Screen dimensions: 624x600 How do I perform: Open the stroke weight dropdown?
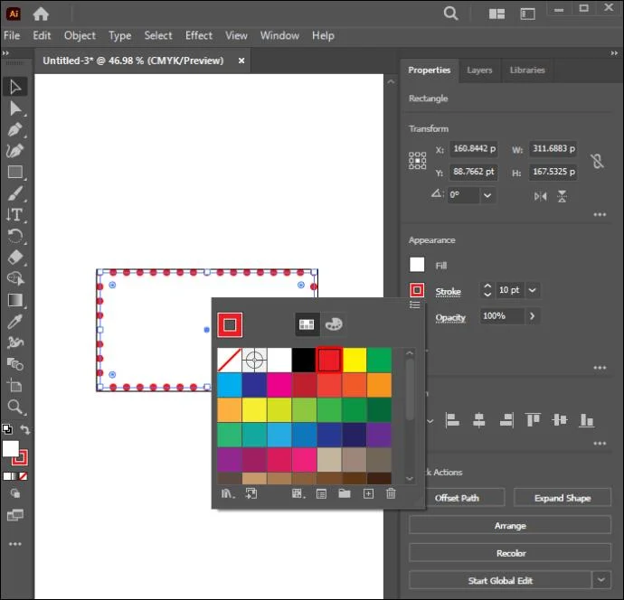(x=533, y=290)
